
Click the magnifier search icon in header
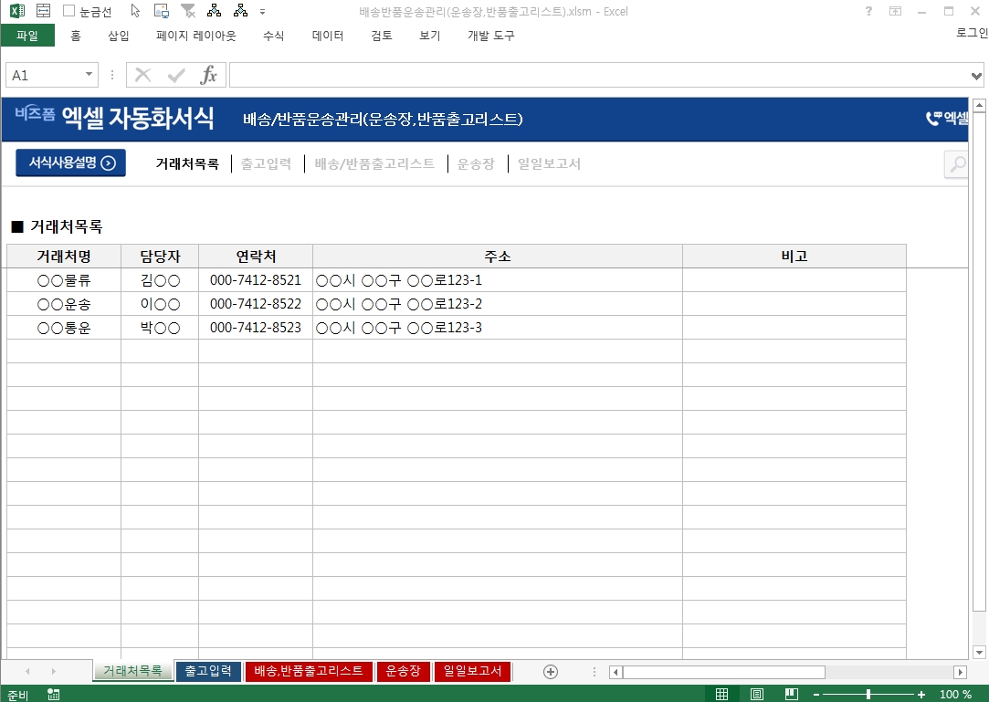[956, 164]
